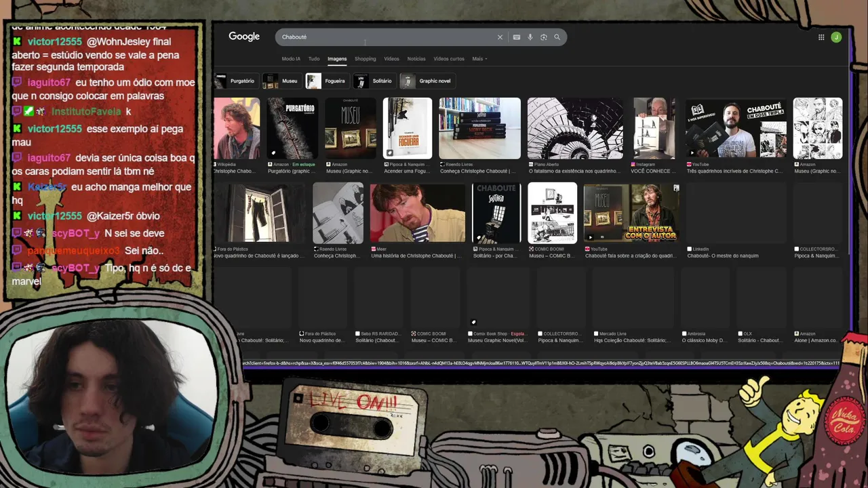Open the Google account avatar J
The height and width of the screenshot is (488, 868).
836,37
